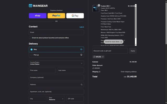Click Processor Intel Core Ultra 5 line
167x104 pixels.
point(111,19)
